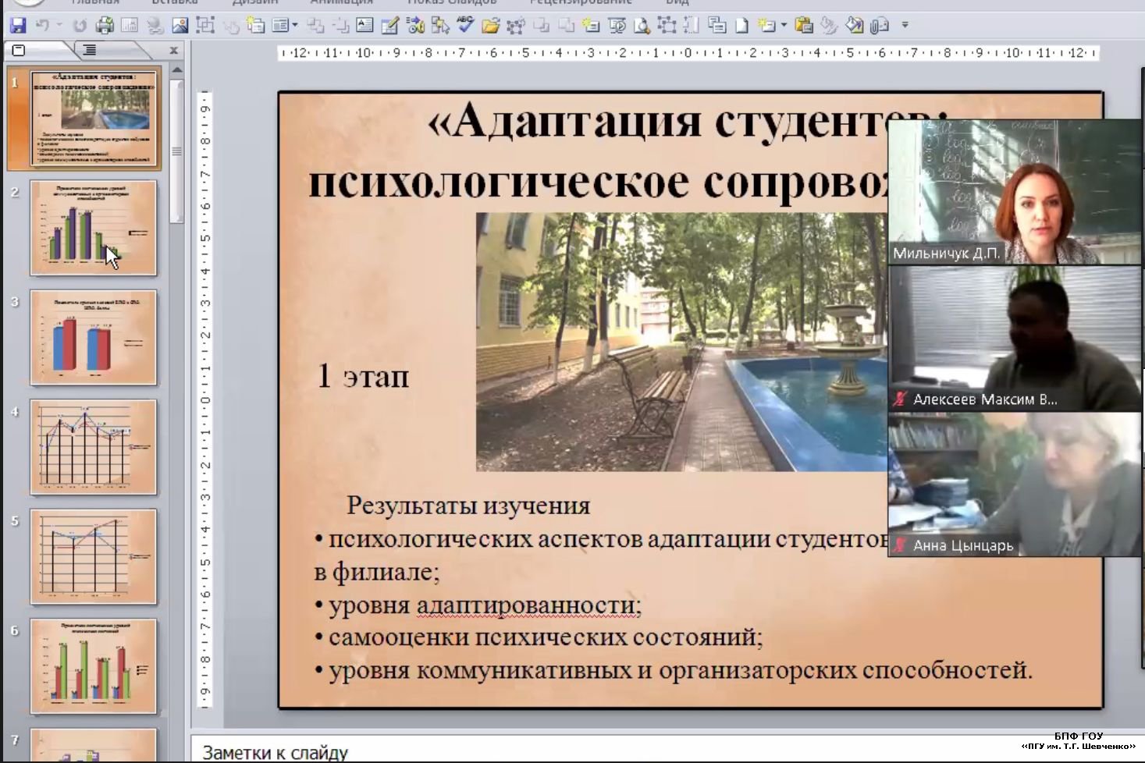Click the paint bucket fill icon
The width and height of the screenshot is (1145, 763).
coord(854,26)
